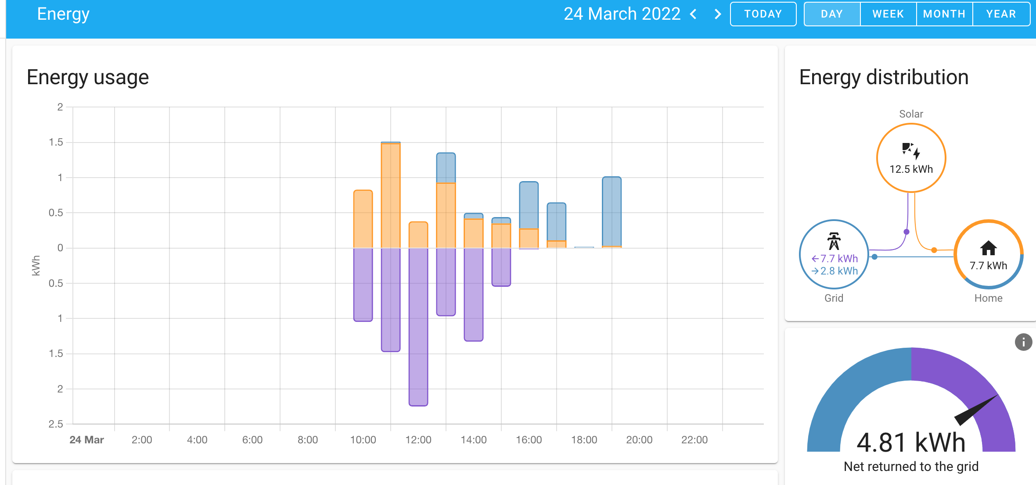Open the gauge info icon
The width and height of the screenshot is (1036, 485).
coord(1023,342)
